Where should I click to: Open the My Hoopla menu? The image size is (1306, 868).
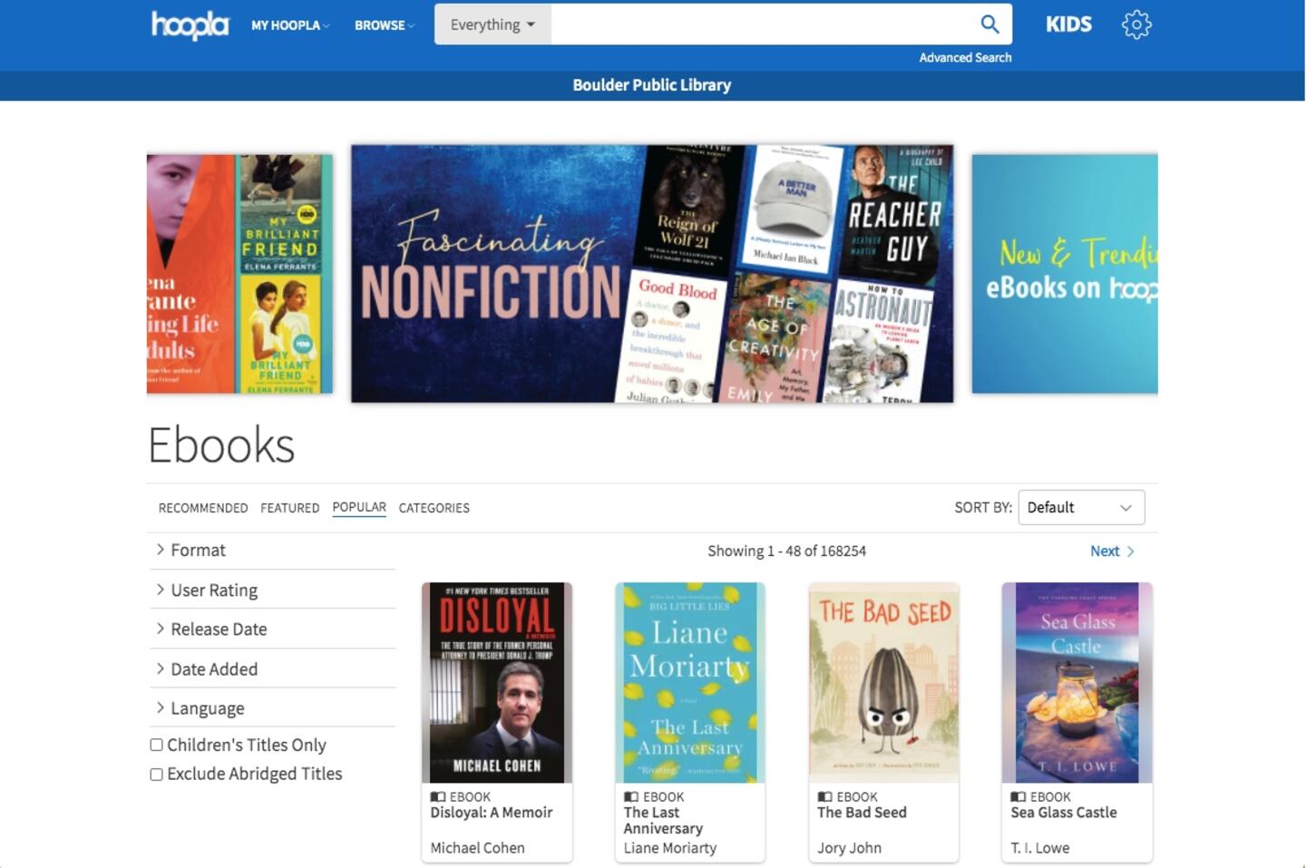coord(289,25)
